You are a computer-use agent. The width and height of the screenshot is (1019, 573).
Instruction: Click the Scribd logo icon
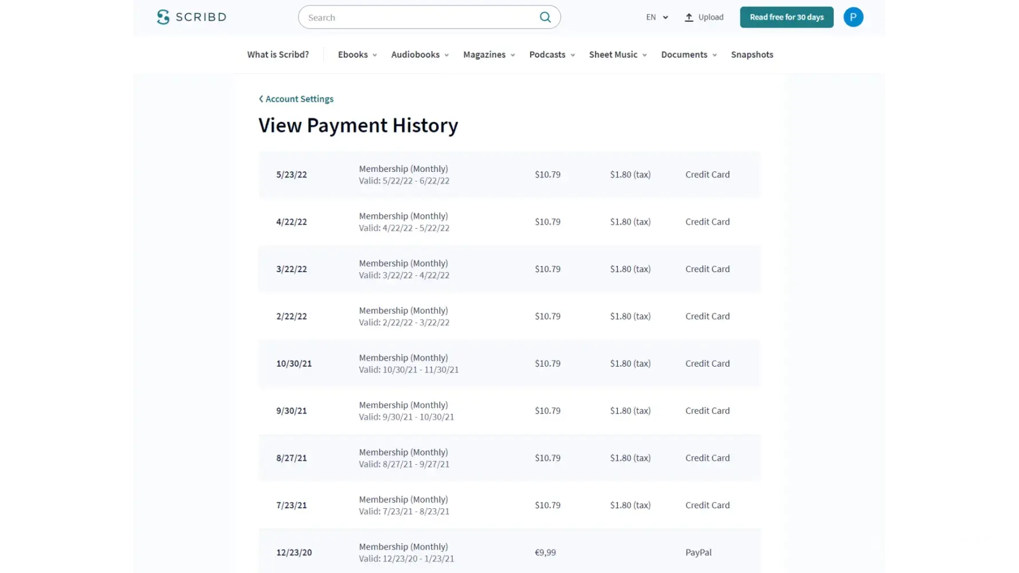tap(163, 17)
